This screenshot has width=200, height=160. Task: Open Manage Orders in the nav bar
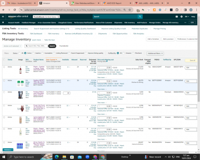(155, 22)
